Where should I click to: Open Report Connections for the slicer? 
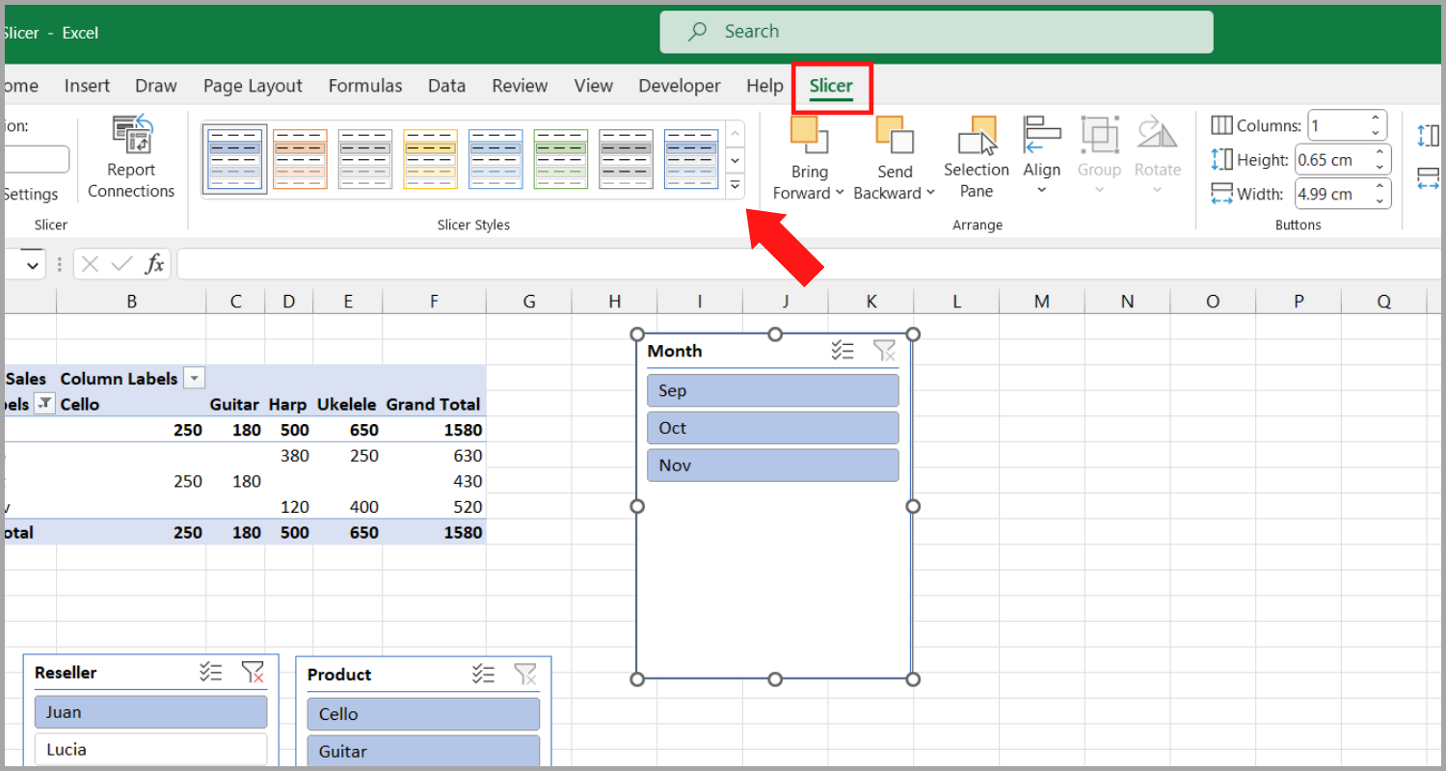[131, 159]
